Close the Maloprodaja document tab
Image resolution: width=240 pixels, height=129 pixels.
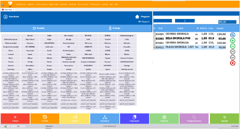pyautogui.click(x=14, y=9)
